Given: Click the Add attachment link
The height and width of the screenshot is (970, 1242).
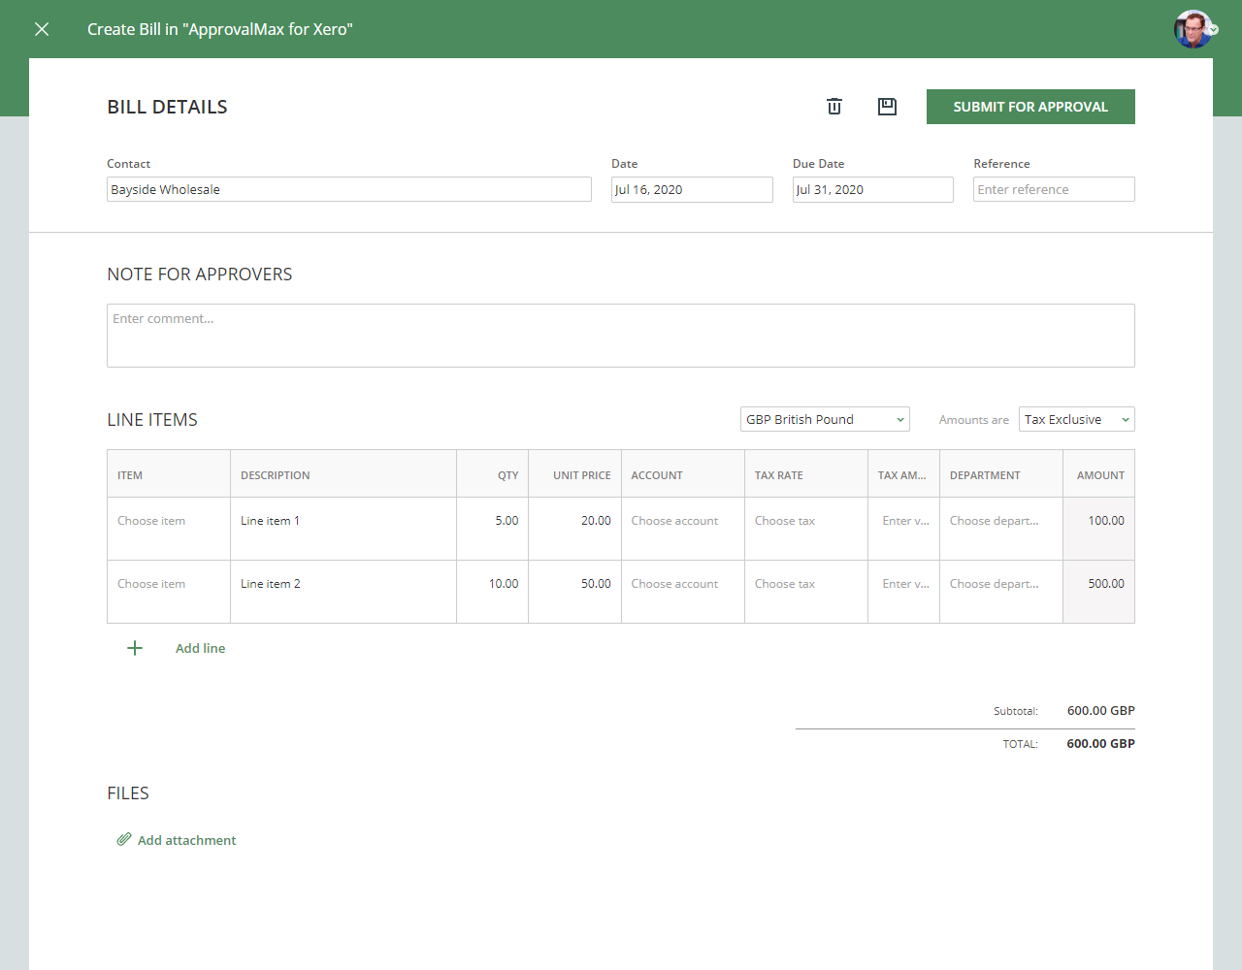Looking at the screenshot, I should click(x=186, y=840).
